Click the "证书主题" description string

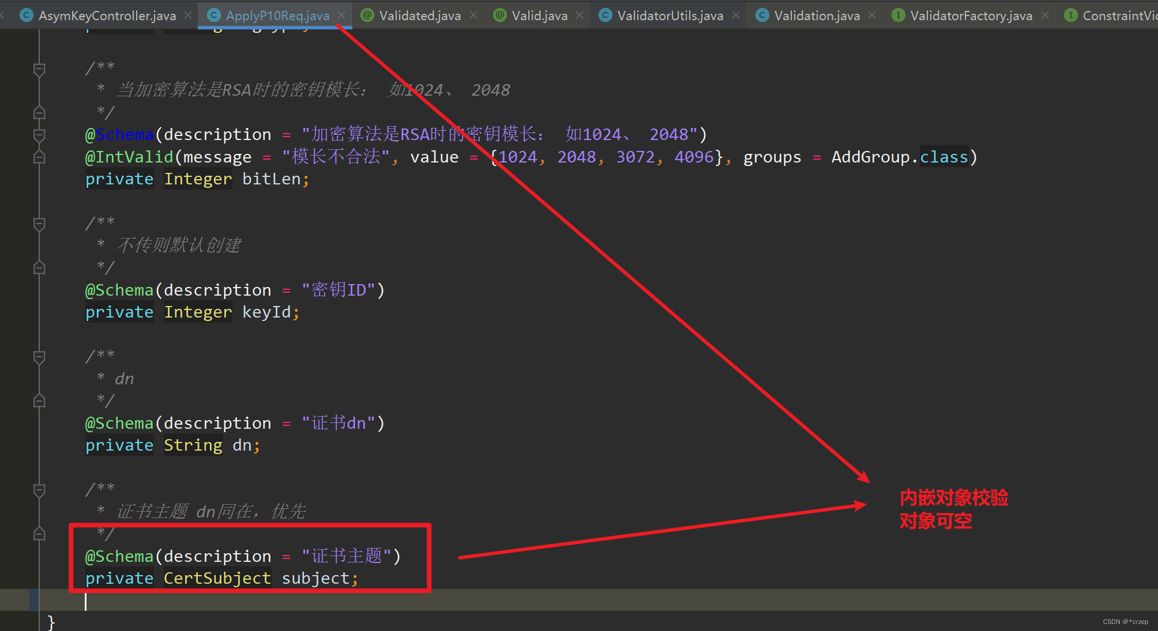coord(347,556)
